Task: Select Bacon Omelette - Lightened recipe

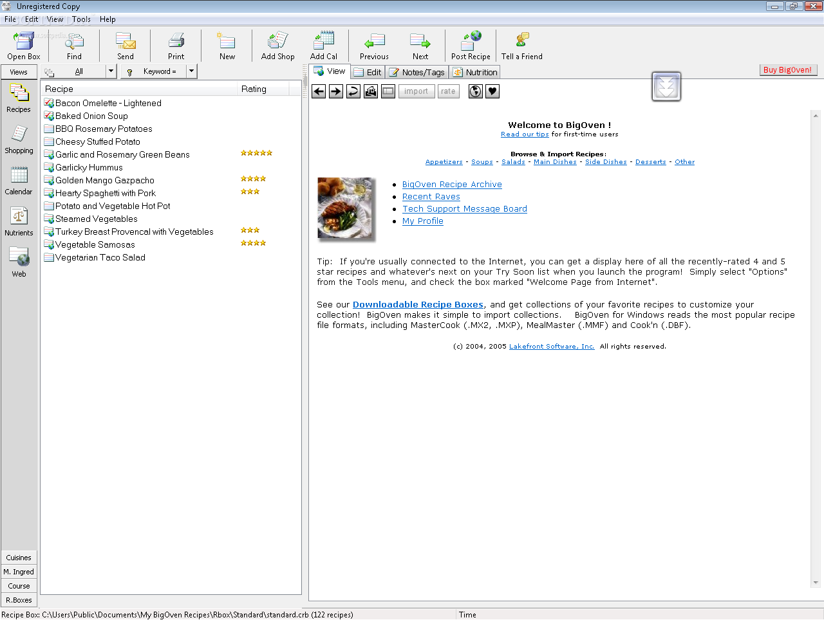Action: 108,103
